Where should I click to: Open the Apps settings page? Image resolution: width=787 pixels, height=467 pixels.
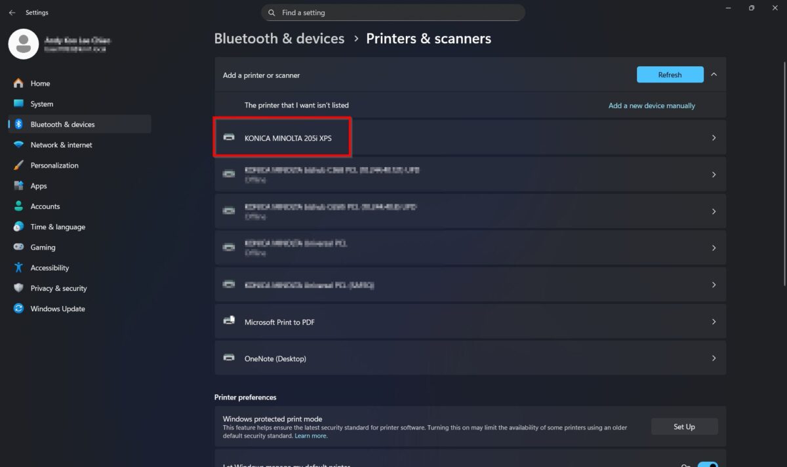pos(39,186)
